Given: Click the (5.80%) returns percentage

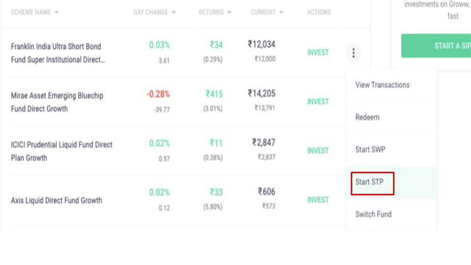Looking at the screenshot, I should coord(213,207).
